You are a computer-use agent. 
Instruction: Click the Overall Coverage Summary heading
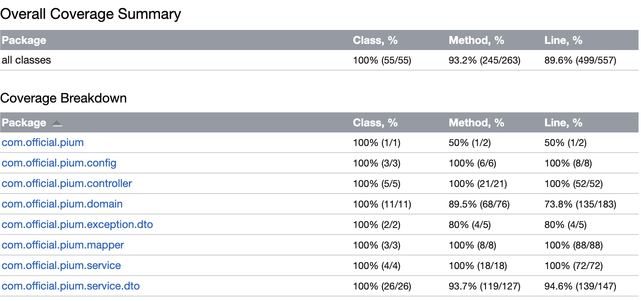tap(90, 14)
